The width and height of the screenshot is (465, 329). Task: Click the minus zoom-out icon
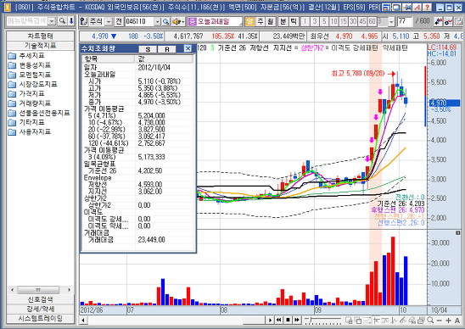pos(440,321)
